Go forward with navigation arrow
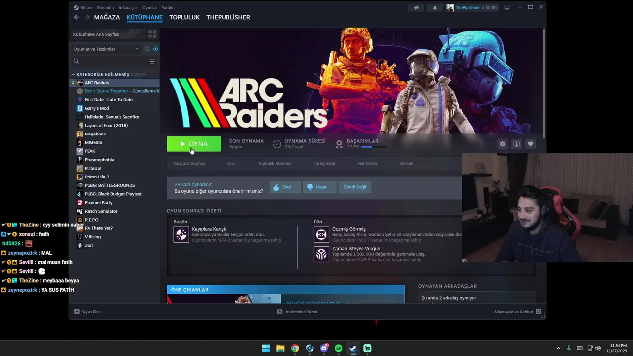The height and width of the screenshot is (356, 633). [87, 17]
